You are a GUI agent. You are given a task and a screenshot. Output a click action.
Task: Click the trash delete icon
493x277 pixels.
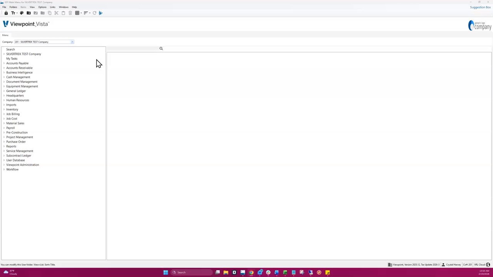coord(70,13)
